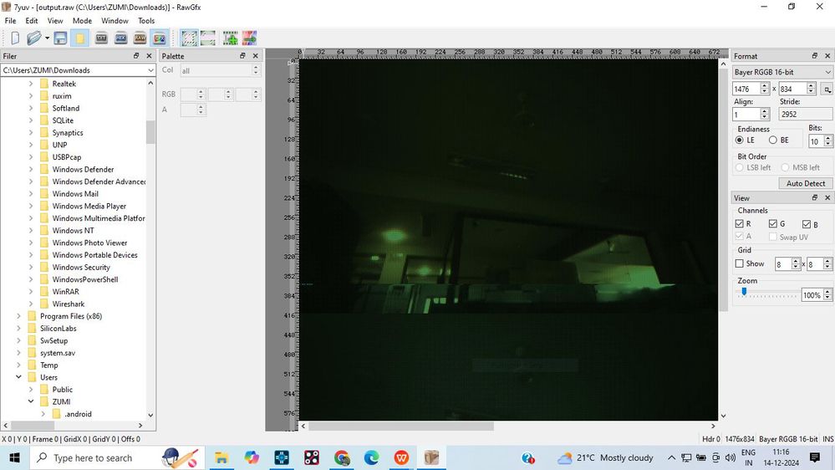
Task: Toggle the B channel checkbox
Action: point(807,224)
